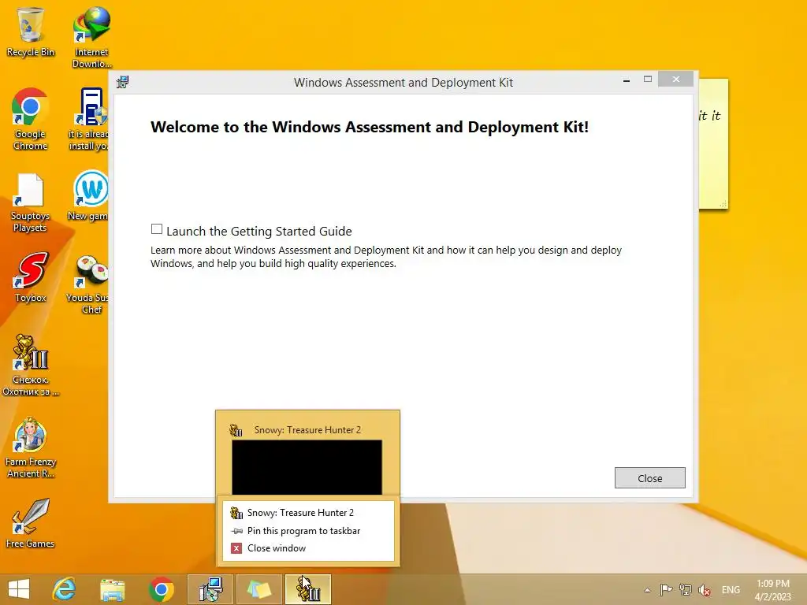Click the ADK window title bar icon
This screenshot has width=807, height=605.
coord(122,82)
